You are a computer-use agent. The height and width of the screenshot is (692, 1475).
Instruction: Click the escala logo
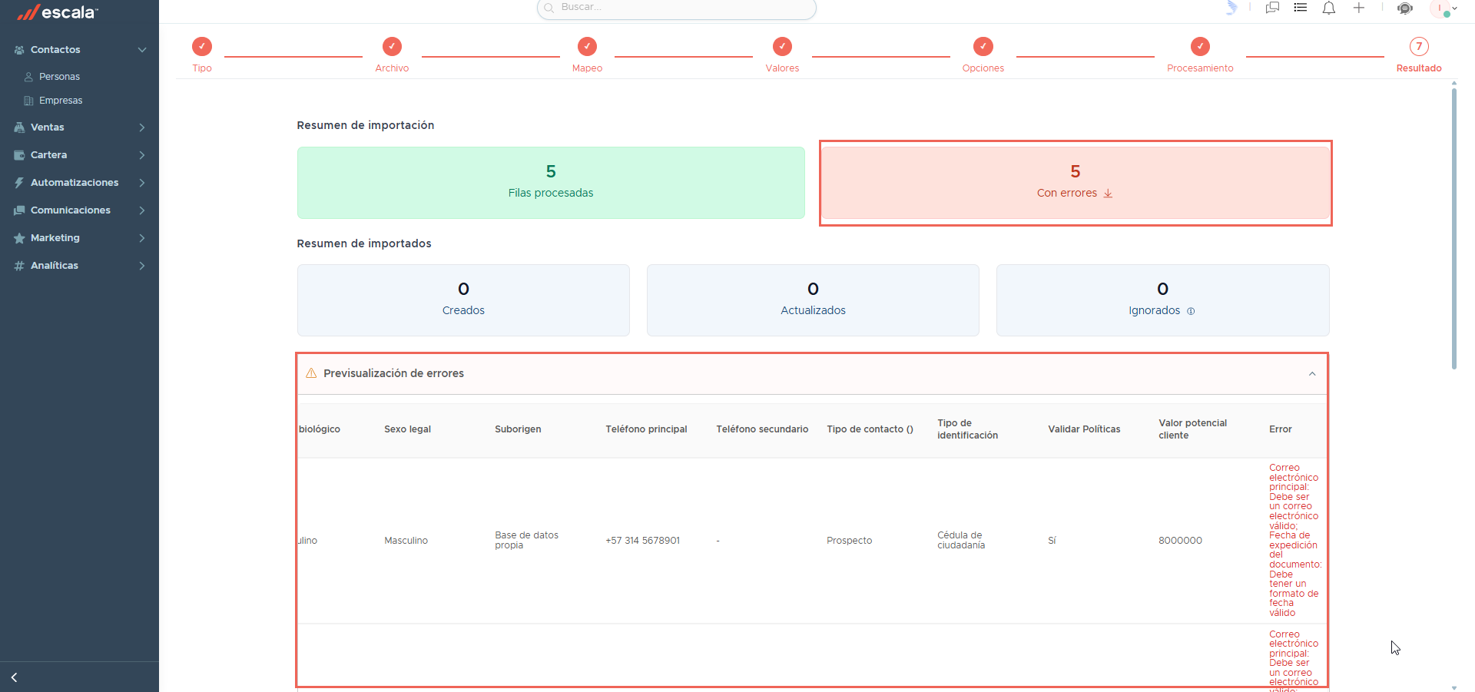[x=58, y=12]
